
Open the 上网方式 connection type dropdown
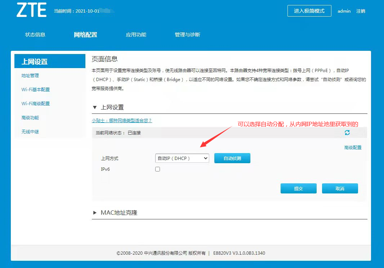[x=182, y=158]
